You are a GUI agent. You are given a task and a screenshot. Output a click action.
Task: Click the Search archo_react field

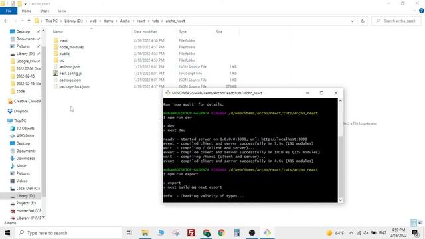point(396,21)
